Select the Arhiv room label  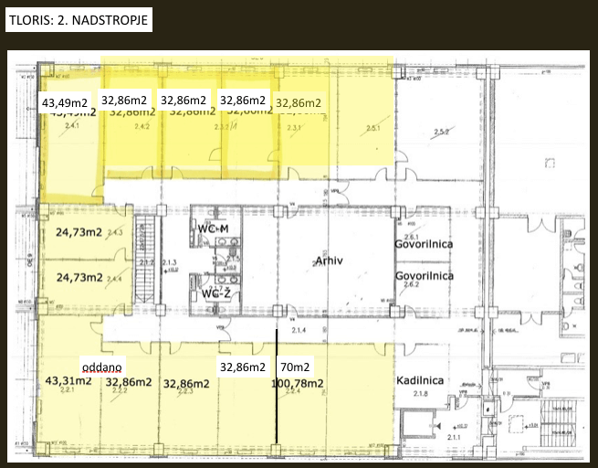329,261
